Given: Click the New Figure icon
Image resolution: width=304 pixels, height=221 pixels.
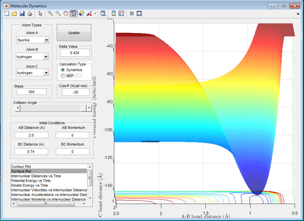Looking at the screenshot, I should 7,13.
